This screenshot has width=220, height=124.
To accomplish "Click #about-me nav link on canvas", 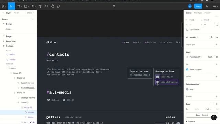I will [150, 42].
